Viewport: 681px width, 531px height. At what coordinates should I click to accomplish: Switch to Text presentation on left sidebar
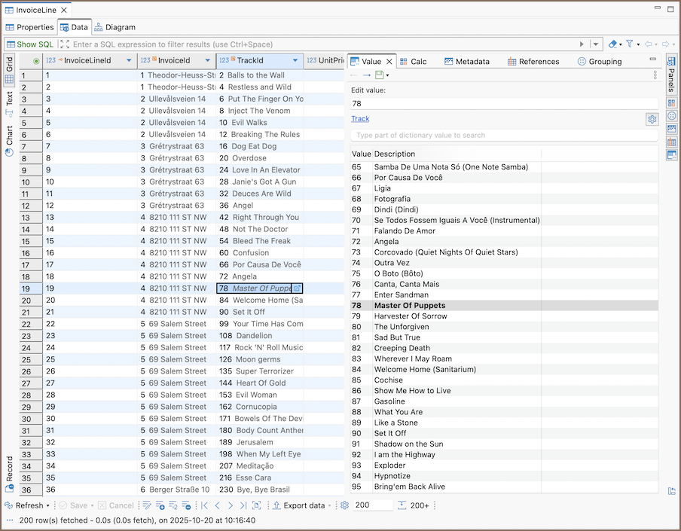pos(9,103)
